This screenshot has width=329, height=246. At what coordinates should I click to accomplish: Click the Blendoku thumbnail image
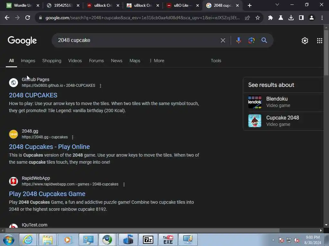255,102
